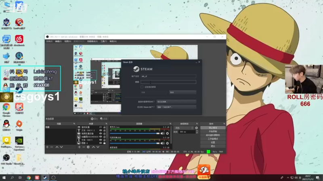Move selected source down in list
Viewport: 323px width, 181px height.
(x=98, y=147)
